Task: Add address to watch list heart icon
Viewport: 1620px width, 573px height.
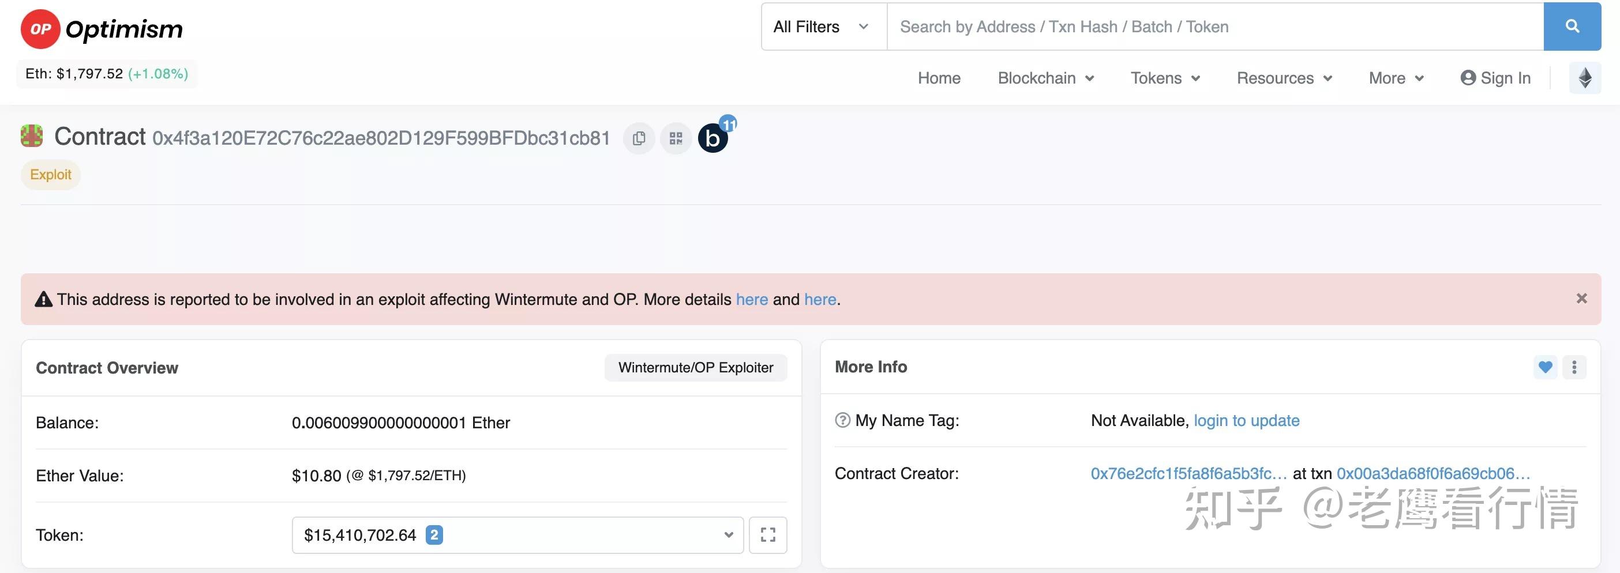Action: tap(1545, 367)
